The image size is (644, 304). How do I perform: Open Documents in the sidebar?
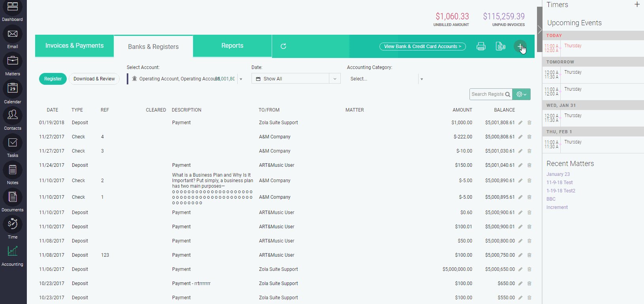point(13,197)
